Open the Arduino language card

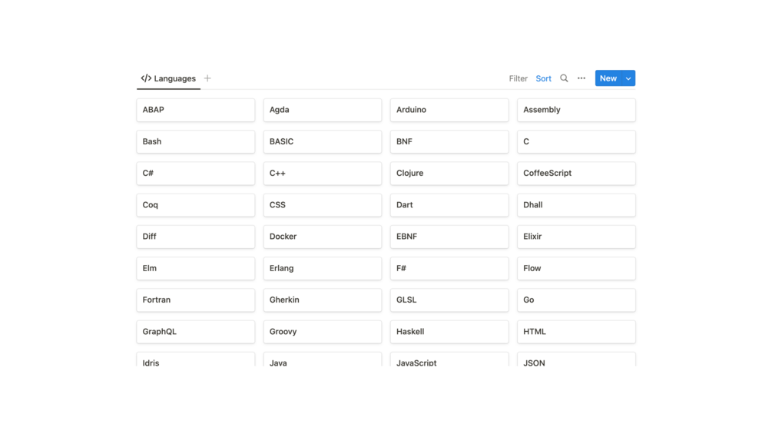pyautogui.click(x=449, y=110)
